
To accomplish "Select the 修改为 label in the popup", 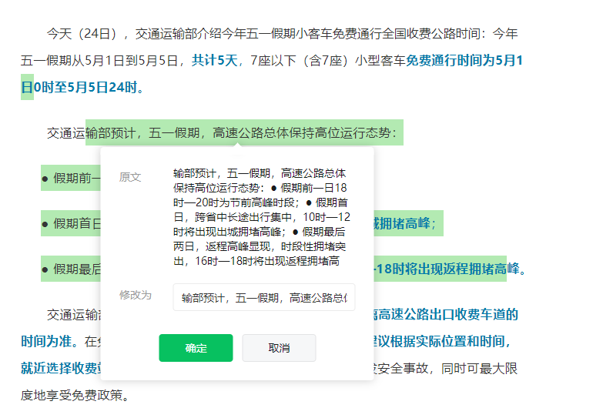I will (136, 295).
